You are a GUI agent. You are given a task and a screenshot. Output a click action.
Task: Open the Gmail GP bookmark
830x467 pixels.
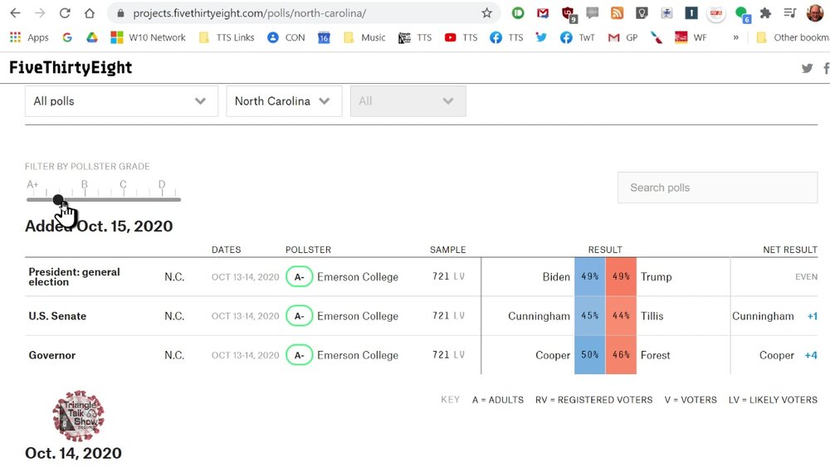tap(622, 37)
